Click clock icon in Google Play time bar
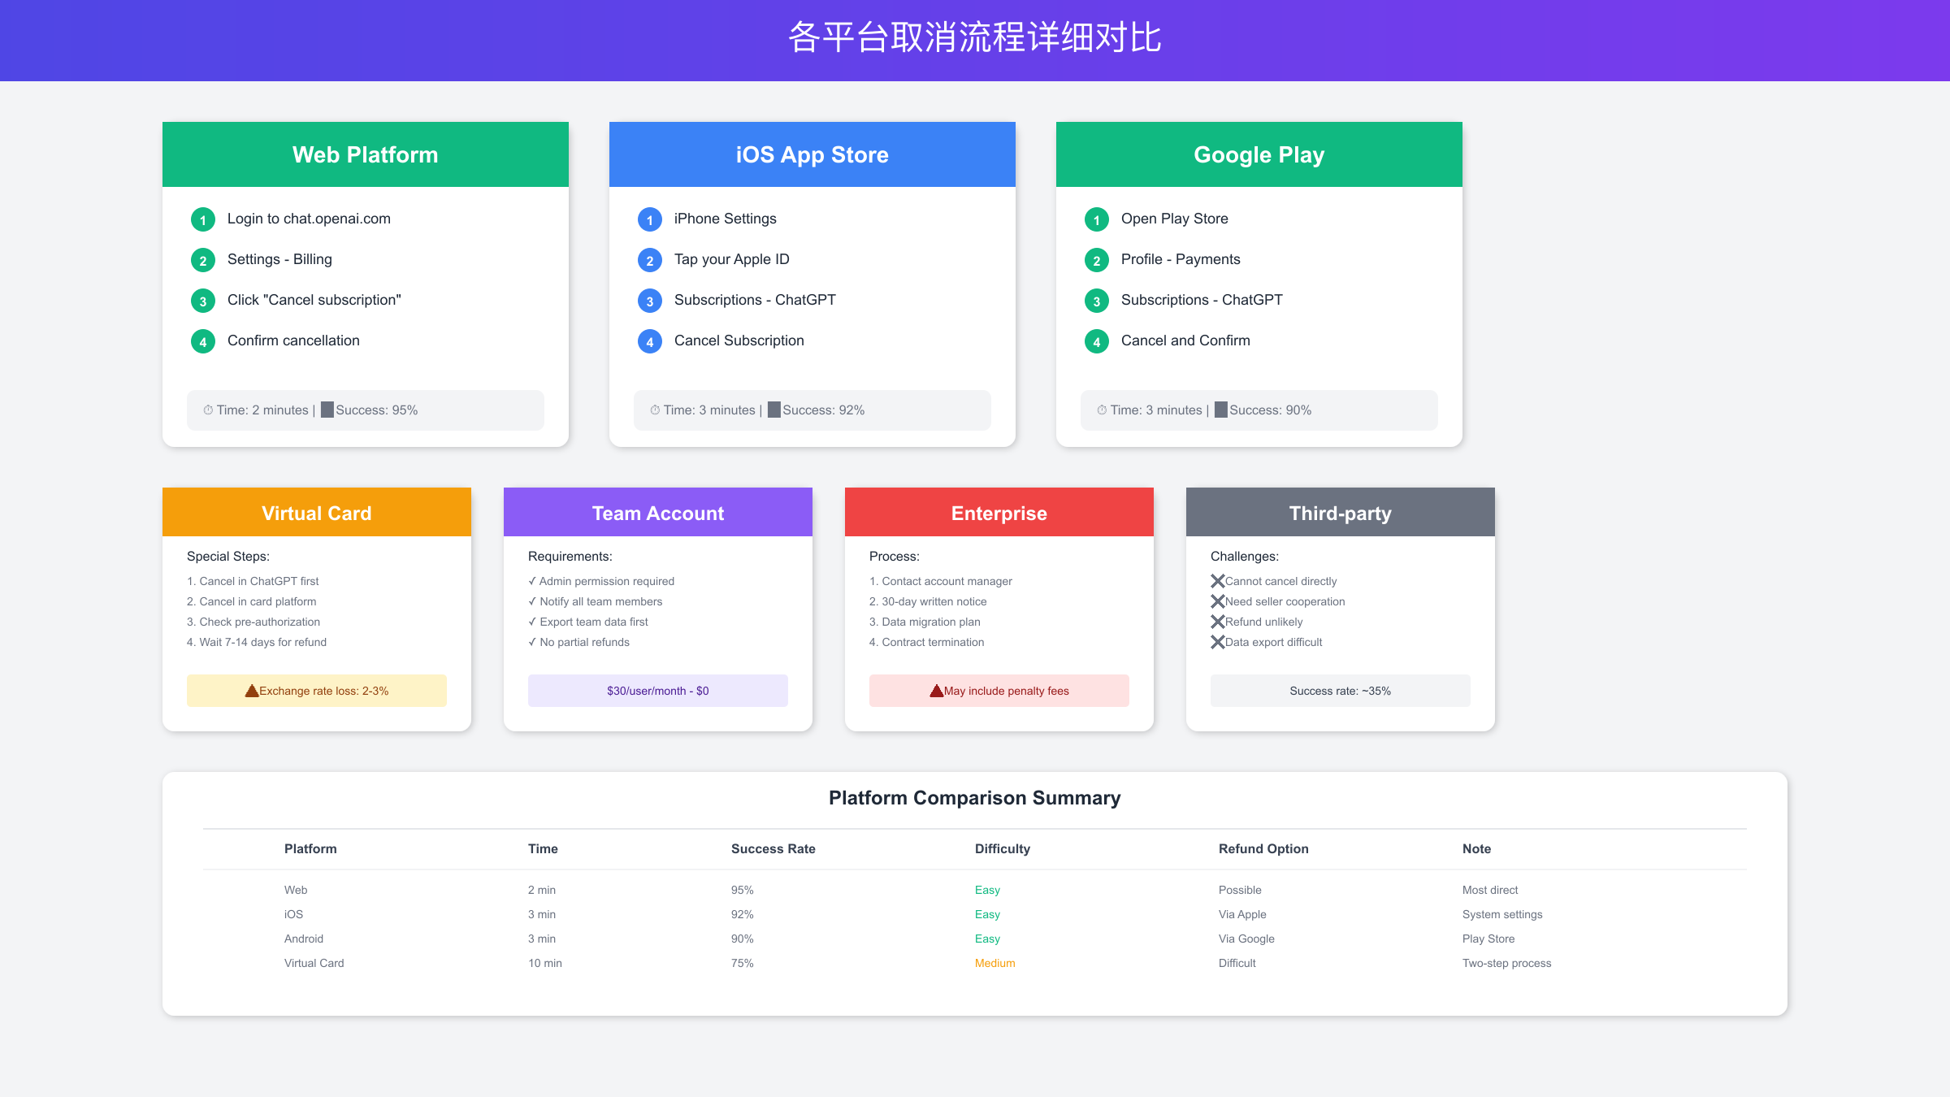This screenshot has height=1097, width=1950. tap(1102, 410)
